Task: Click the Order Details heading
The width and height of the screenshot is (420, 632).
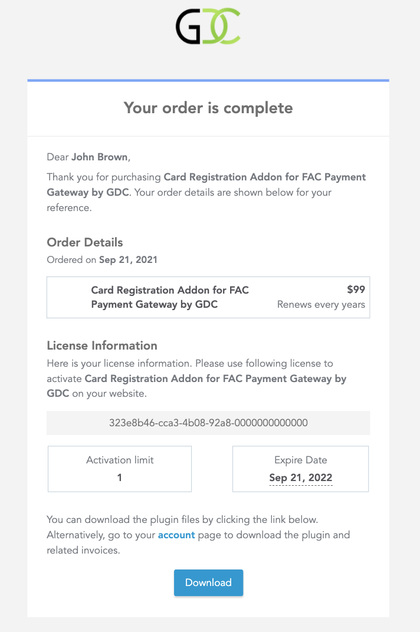Action: 85,242
